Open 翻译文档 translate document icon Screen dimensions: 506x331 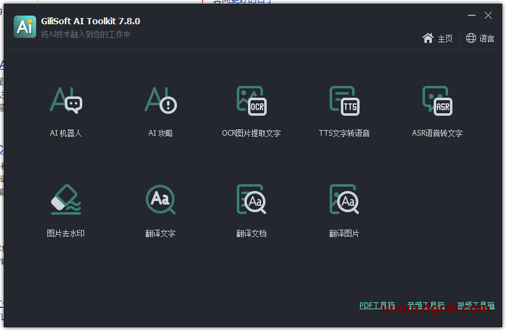[251, 199]
